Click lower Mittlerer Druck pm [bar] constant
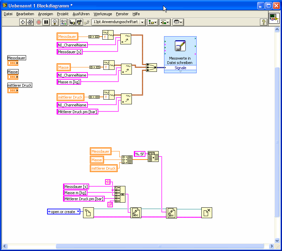 [84, 199]
